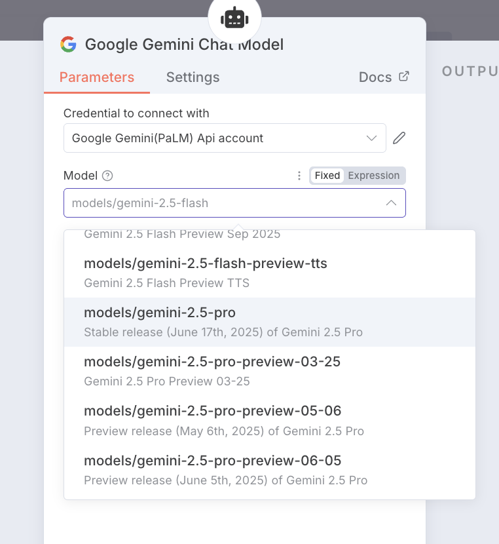Click the Model help question-mark icon
Viewport: 499px width, 544px height.
click(108, 176)
